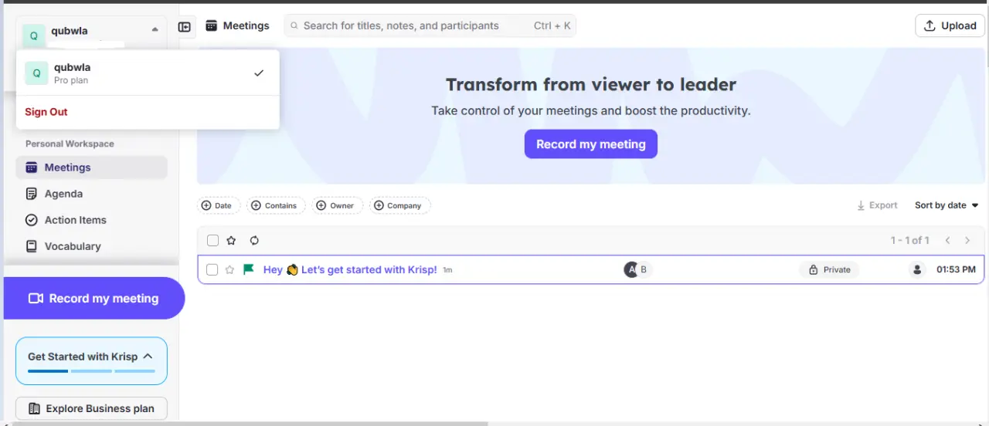
Task: Open Action Items in the sidebar
Action: 91,220
